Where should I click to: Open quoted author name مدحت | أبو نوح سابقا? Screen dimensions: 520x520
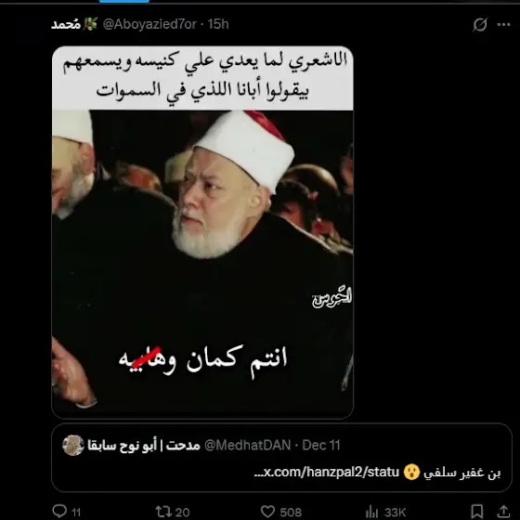tap(144, 445)
